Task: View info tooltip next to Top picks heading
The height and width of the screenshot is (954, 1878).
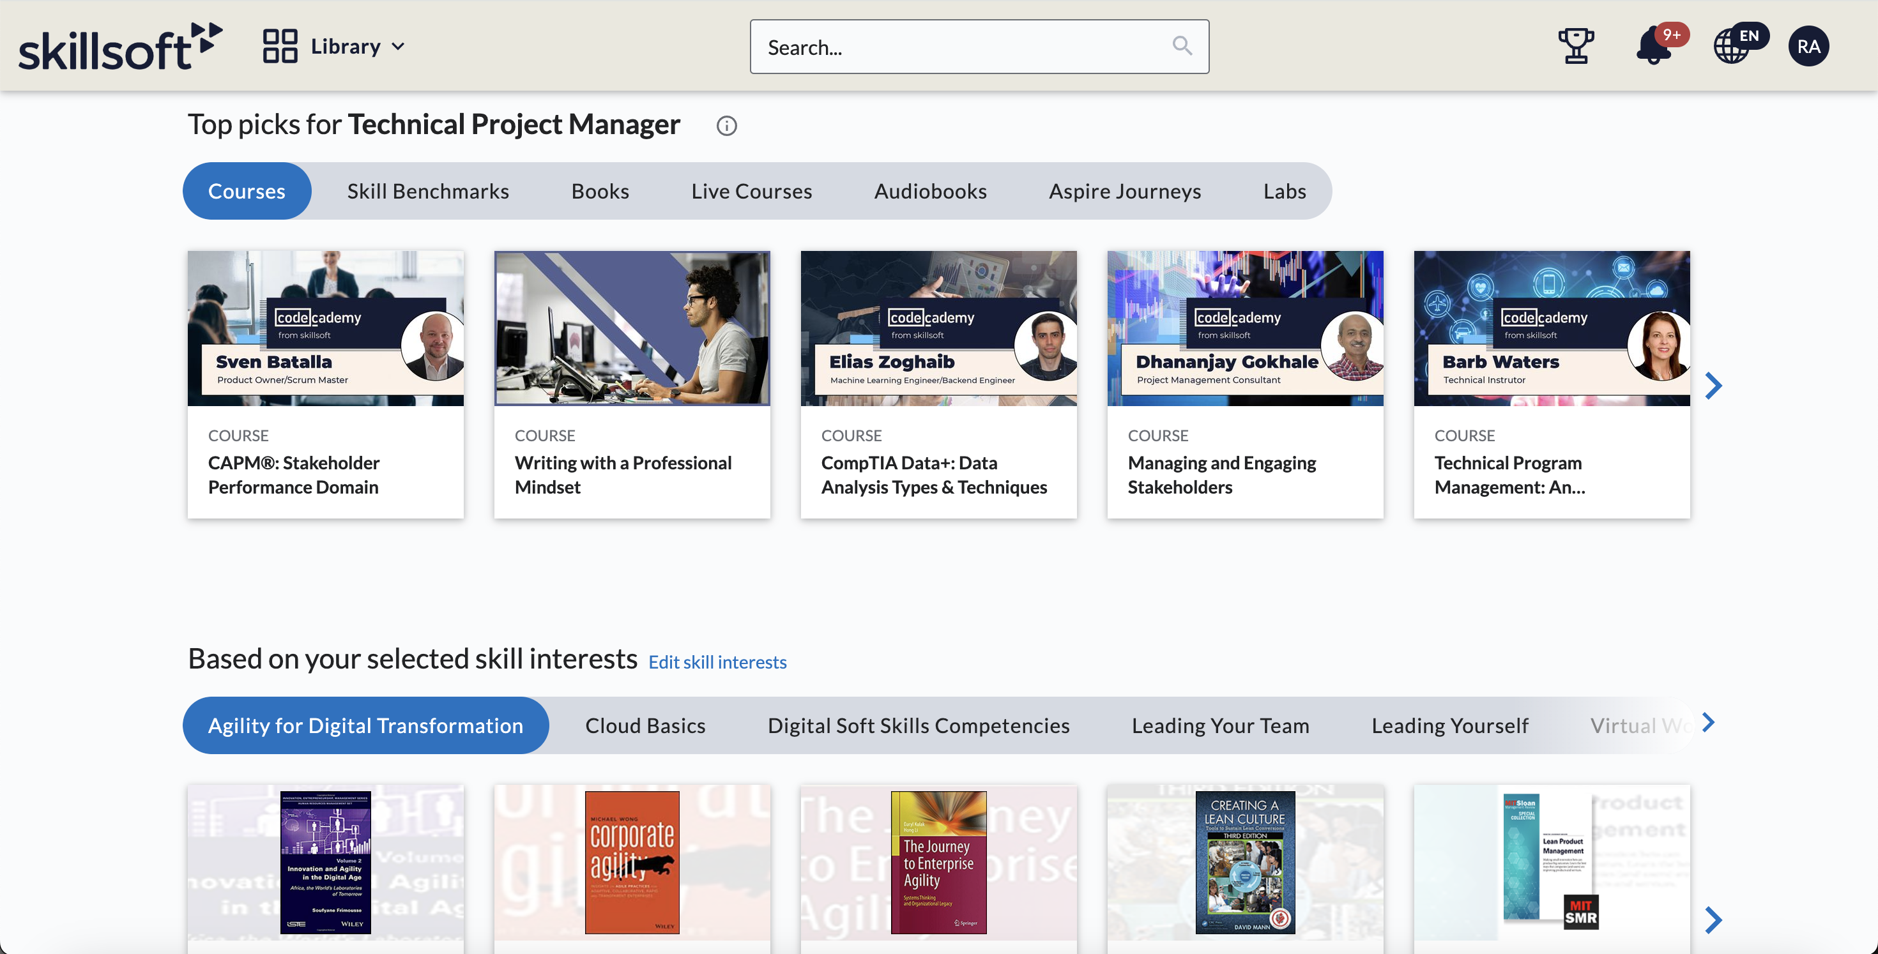Action: click(726, 125)
